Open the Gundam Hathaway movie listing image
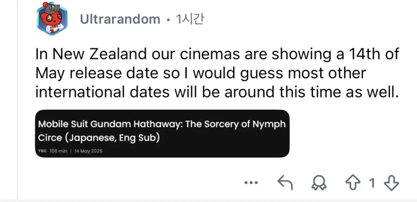This screenshot has width=417, height=202. click(162, 133)
